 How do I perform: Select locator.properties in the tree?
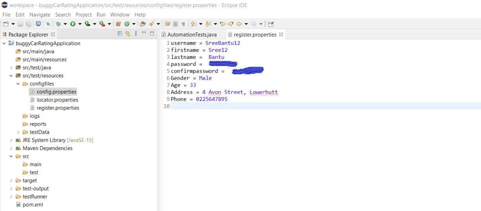click(x=57, y=100)
